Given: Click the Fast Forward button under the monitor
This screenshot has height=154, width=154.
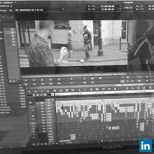Looking at the screenshot, I should click(x=34, y=80).
